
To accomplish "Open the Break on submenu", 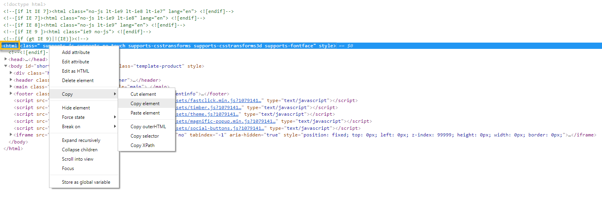I will click(x=84, y=127).
